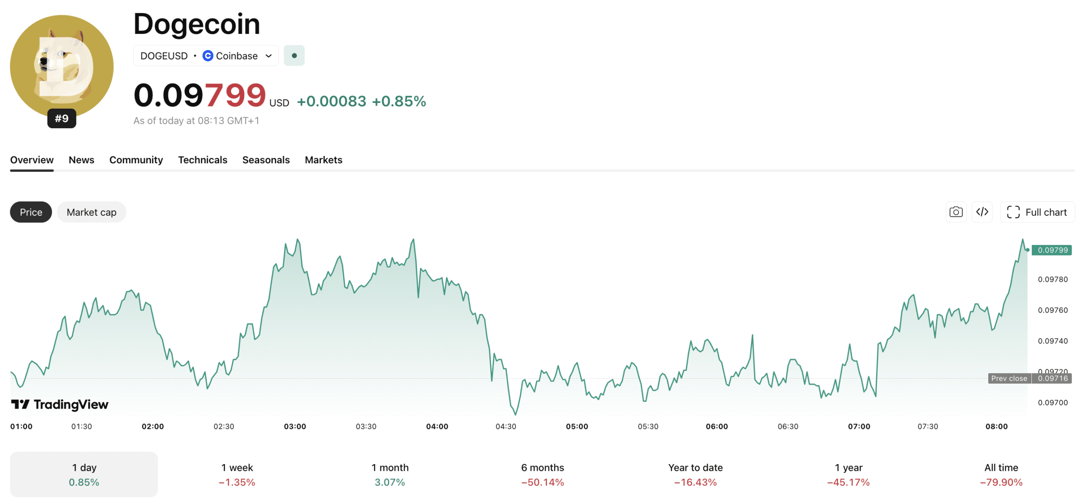The width and height of the screenshot is (1083, 503).
Task: Select the All time performance range
Action: point(1001,474)
